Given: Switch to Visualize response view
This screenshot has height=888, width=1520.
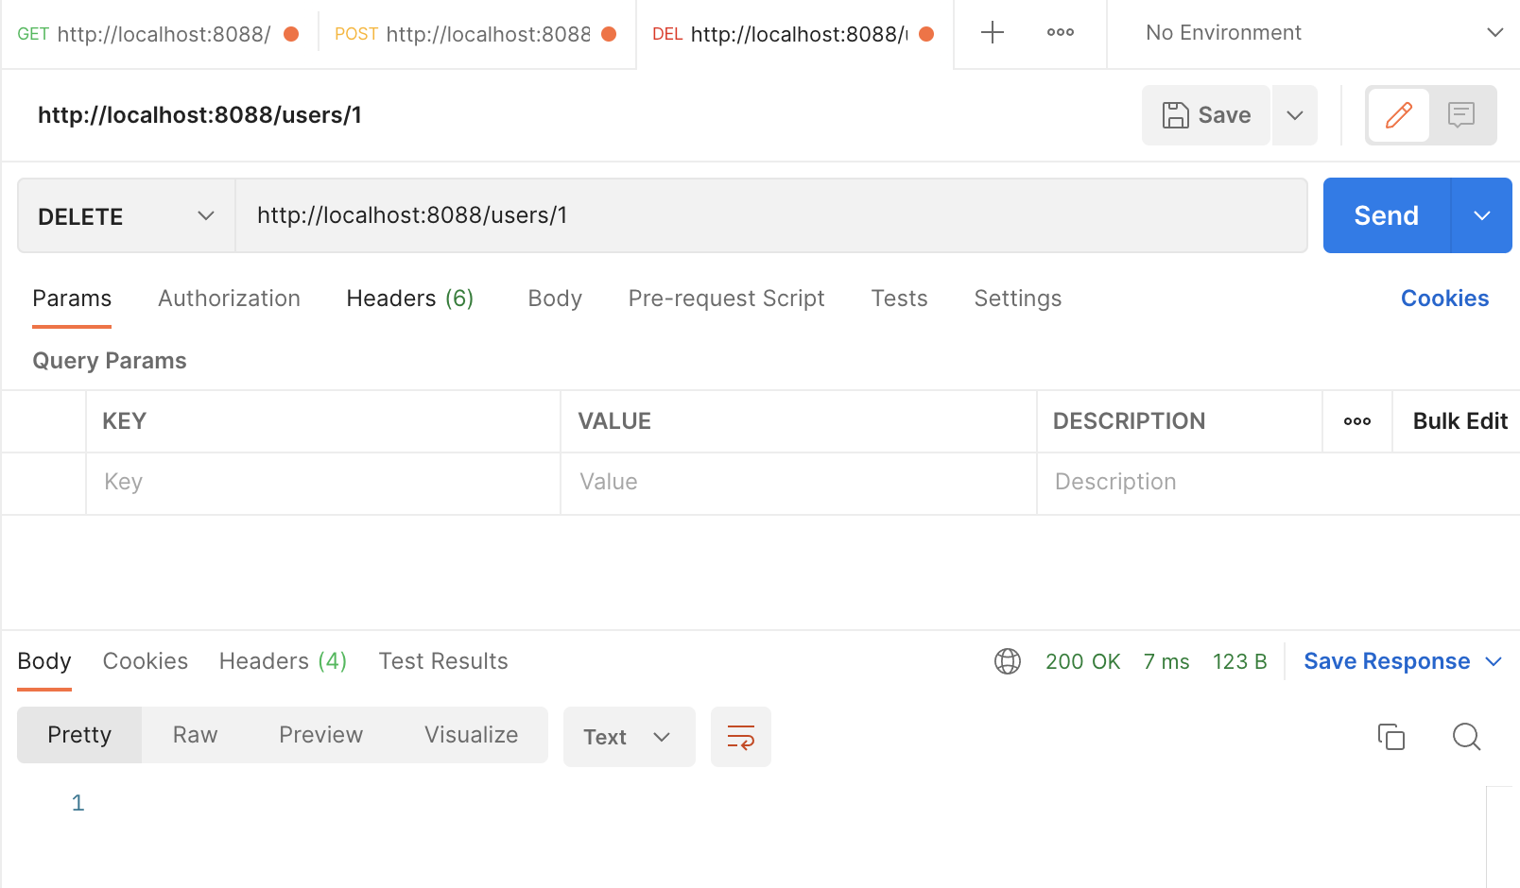Looking at the screenshot, I should pos(471,735).
